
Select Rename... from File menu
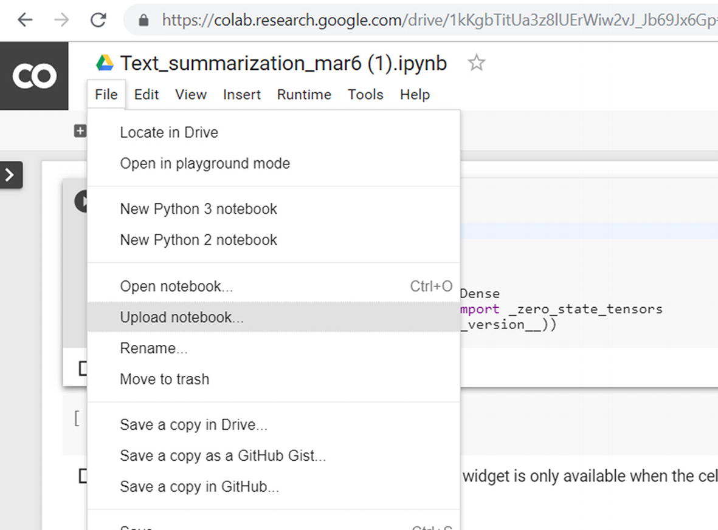(274, 348)
